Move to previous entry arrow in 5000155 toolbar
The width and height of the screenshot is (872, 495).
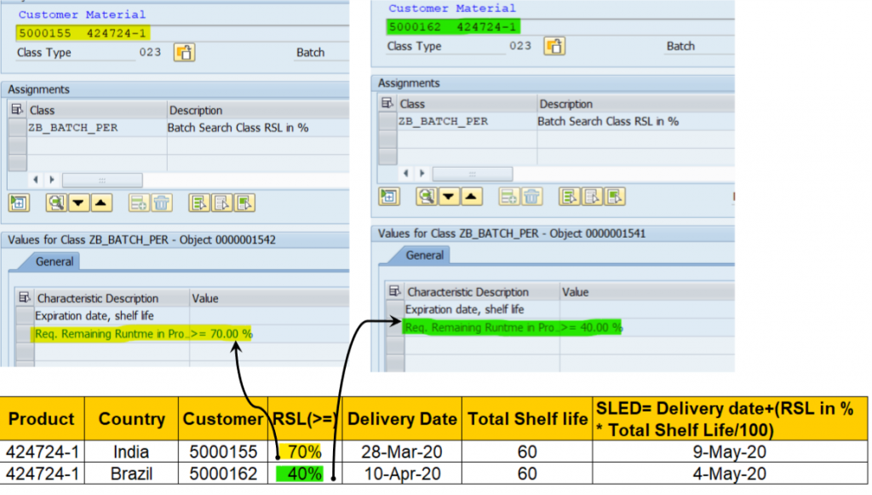tap(101, 203)
